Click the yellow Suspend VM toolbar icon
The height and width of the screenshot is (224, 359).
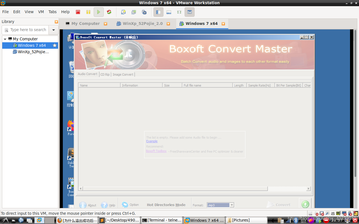click(x=88, y=12)
